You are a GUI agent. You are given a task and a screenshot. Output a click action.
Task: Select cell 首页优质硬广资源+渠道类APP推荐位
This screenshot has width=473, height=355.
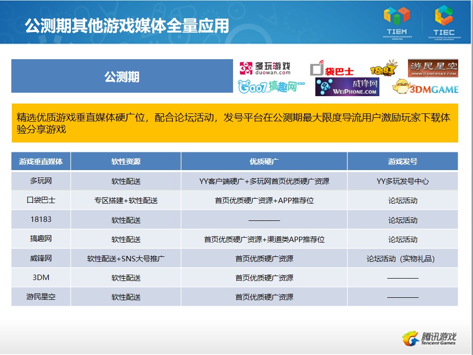pos(264,239)
